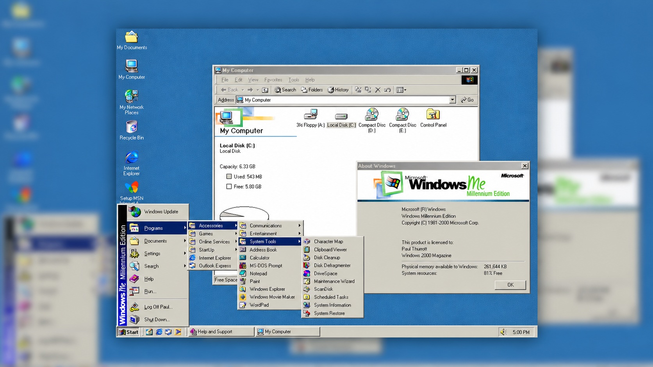Viewport: 653px width, 367px height.
Task: Launch Internet Explorer from desktop icon
Action: click(x=132, y=163)
